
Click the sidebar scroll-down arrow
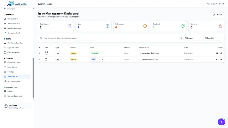click(33, 99)
